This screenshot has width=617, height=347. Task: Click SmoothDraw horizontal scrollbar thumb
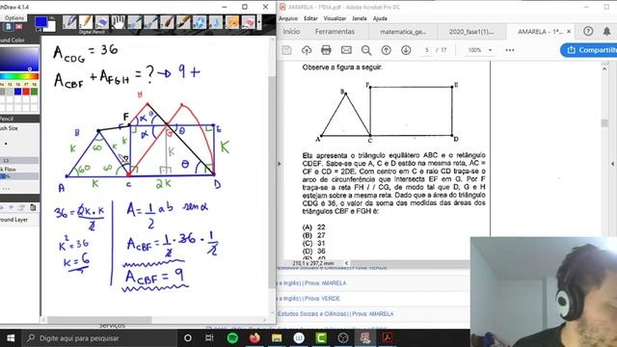click(99, 320)
